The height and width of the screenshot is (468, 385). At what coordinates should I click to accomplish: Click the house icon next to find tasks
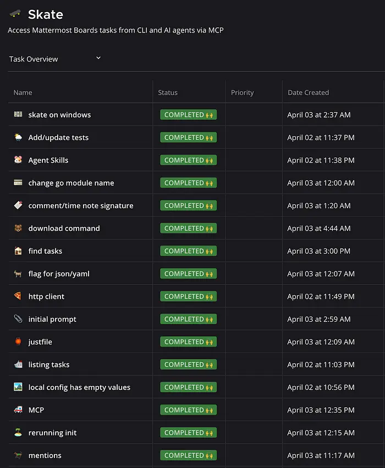tap(18, 250)
